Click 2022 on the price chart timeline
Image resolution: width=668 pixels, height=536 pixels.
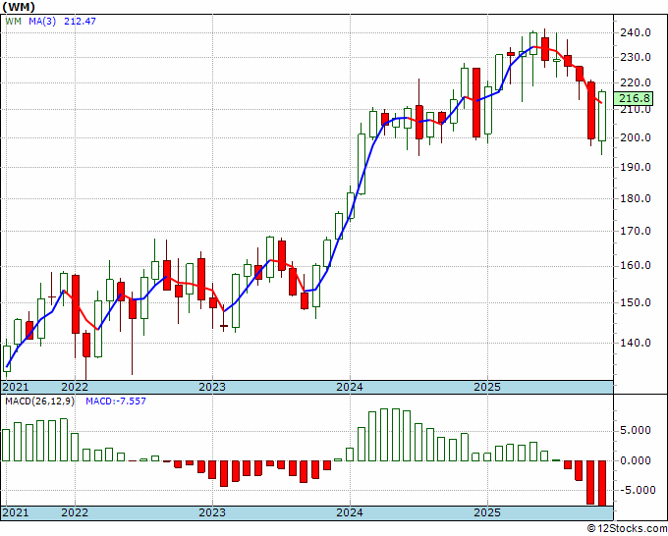[x=75, y=387]
